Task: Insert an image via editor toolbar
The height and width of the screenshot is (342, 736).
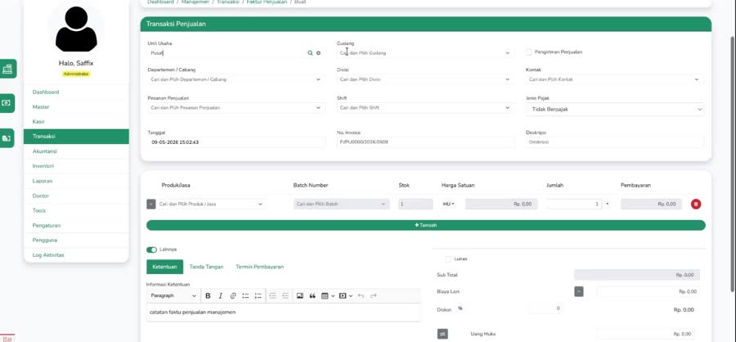Action: point(299,296)
